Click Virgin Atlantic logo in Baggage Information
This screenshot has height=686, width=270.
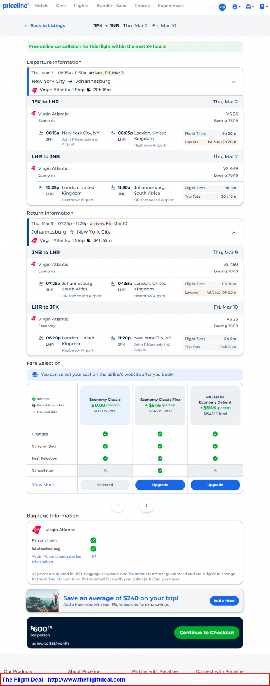point(37,530)
